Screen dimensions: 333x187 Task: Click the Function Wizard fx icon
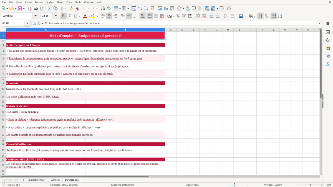click(34, 23)
